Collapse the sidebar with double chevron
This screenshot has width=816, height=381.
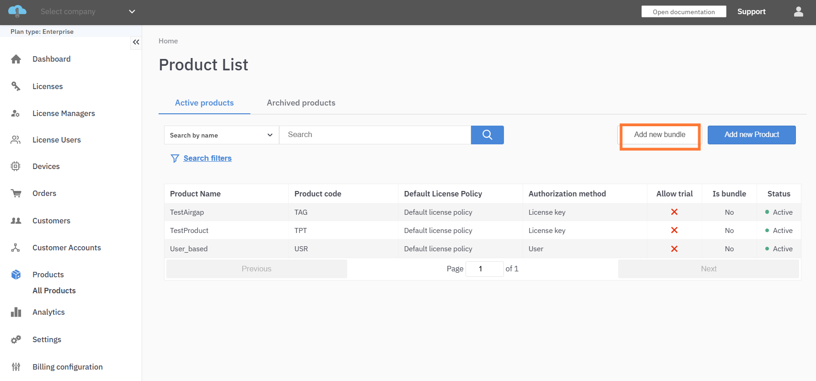136,42
